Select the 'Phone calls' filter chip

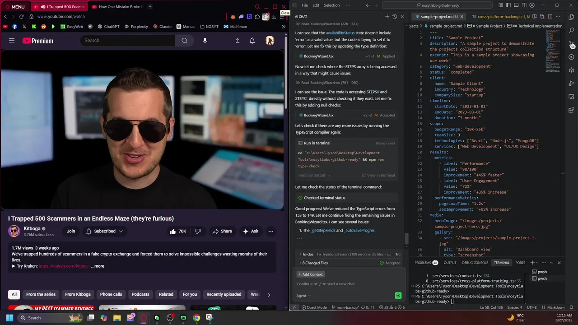click(111, 294)
